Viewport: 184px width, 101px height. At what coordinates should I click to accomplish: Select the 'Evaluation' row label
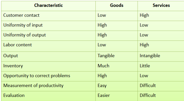14,95
